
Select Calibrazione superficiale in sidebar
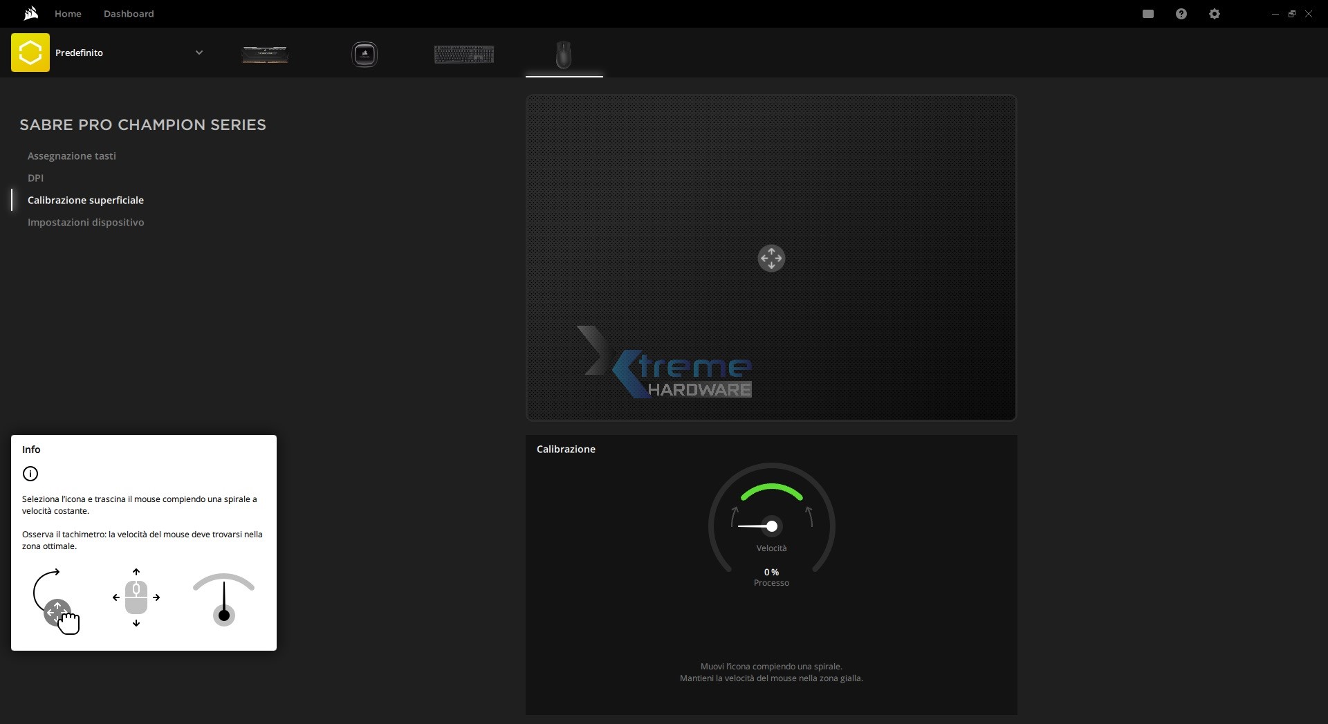tap(86, 200)
